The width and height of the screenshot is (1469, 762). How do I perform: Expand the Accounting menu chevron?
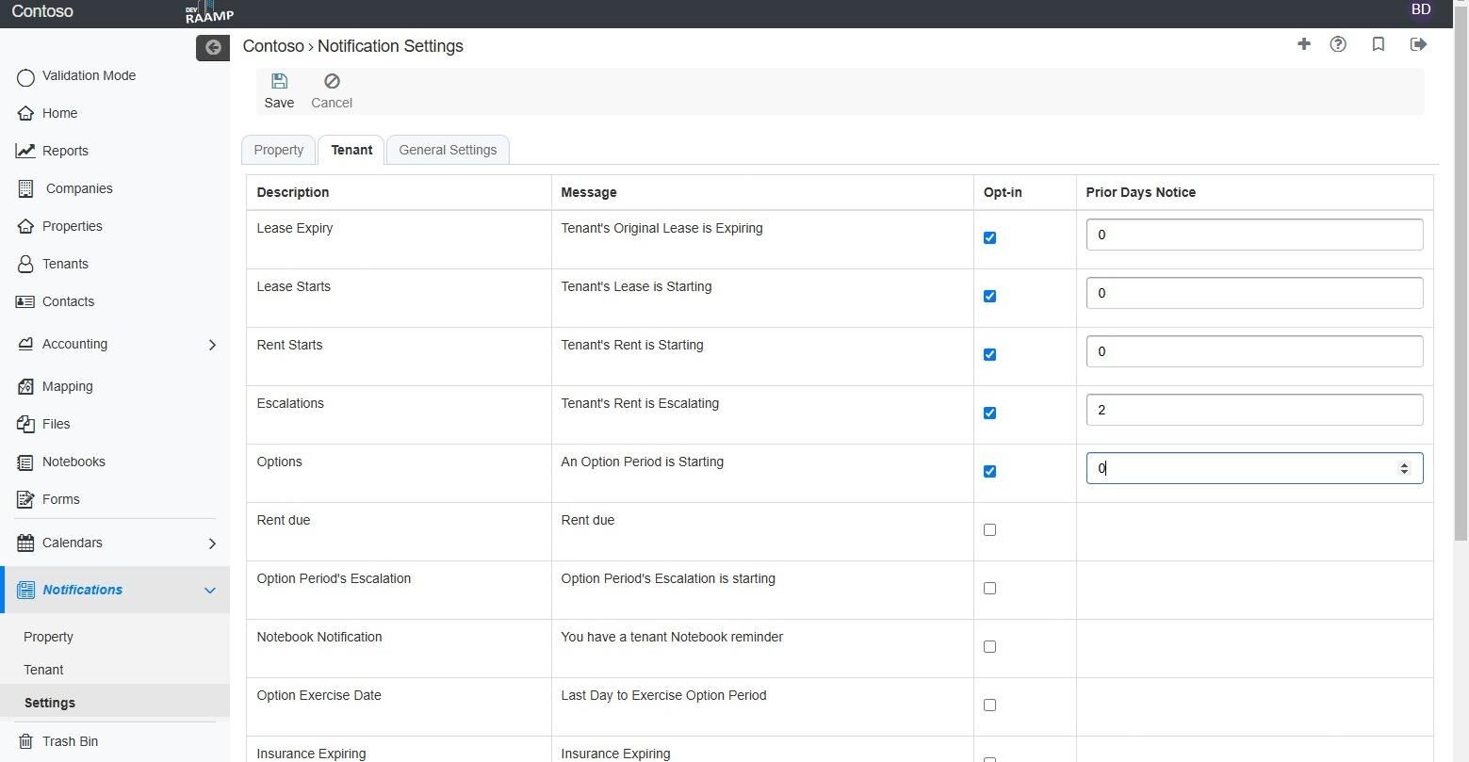click(x=212, y=345)
